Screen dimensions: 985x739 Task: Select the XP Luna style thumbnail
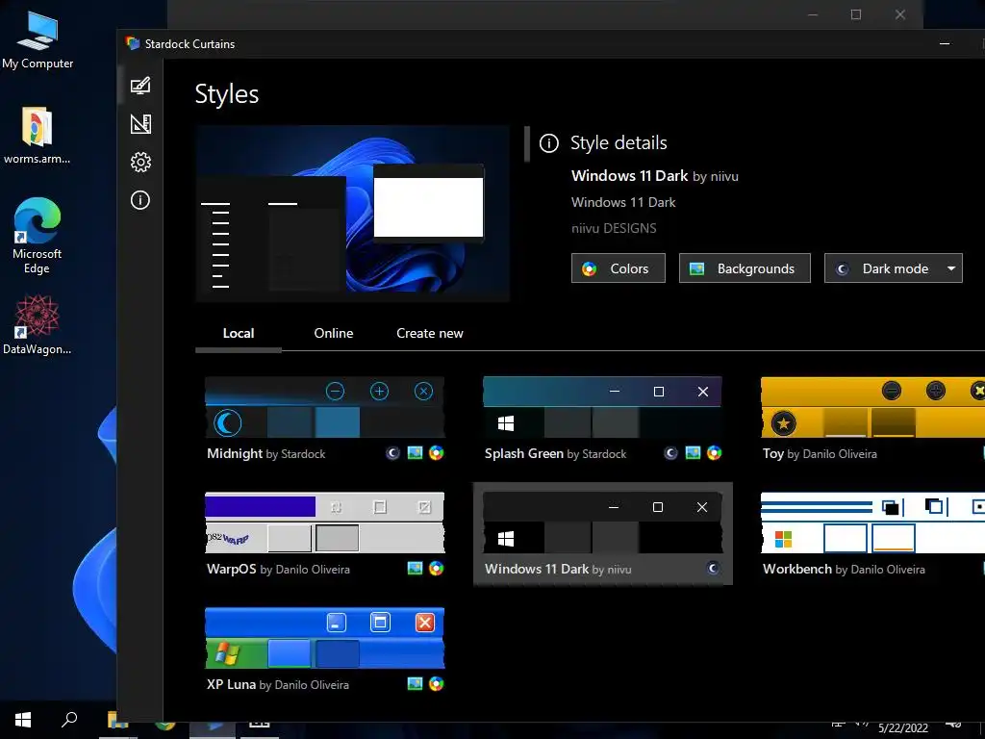[x=325, y=638]
